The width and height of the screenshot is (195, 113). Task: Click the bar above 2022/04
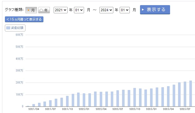101,99
